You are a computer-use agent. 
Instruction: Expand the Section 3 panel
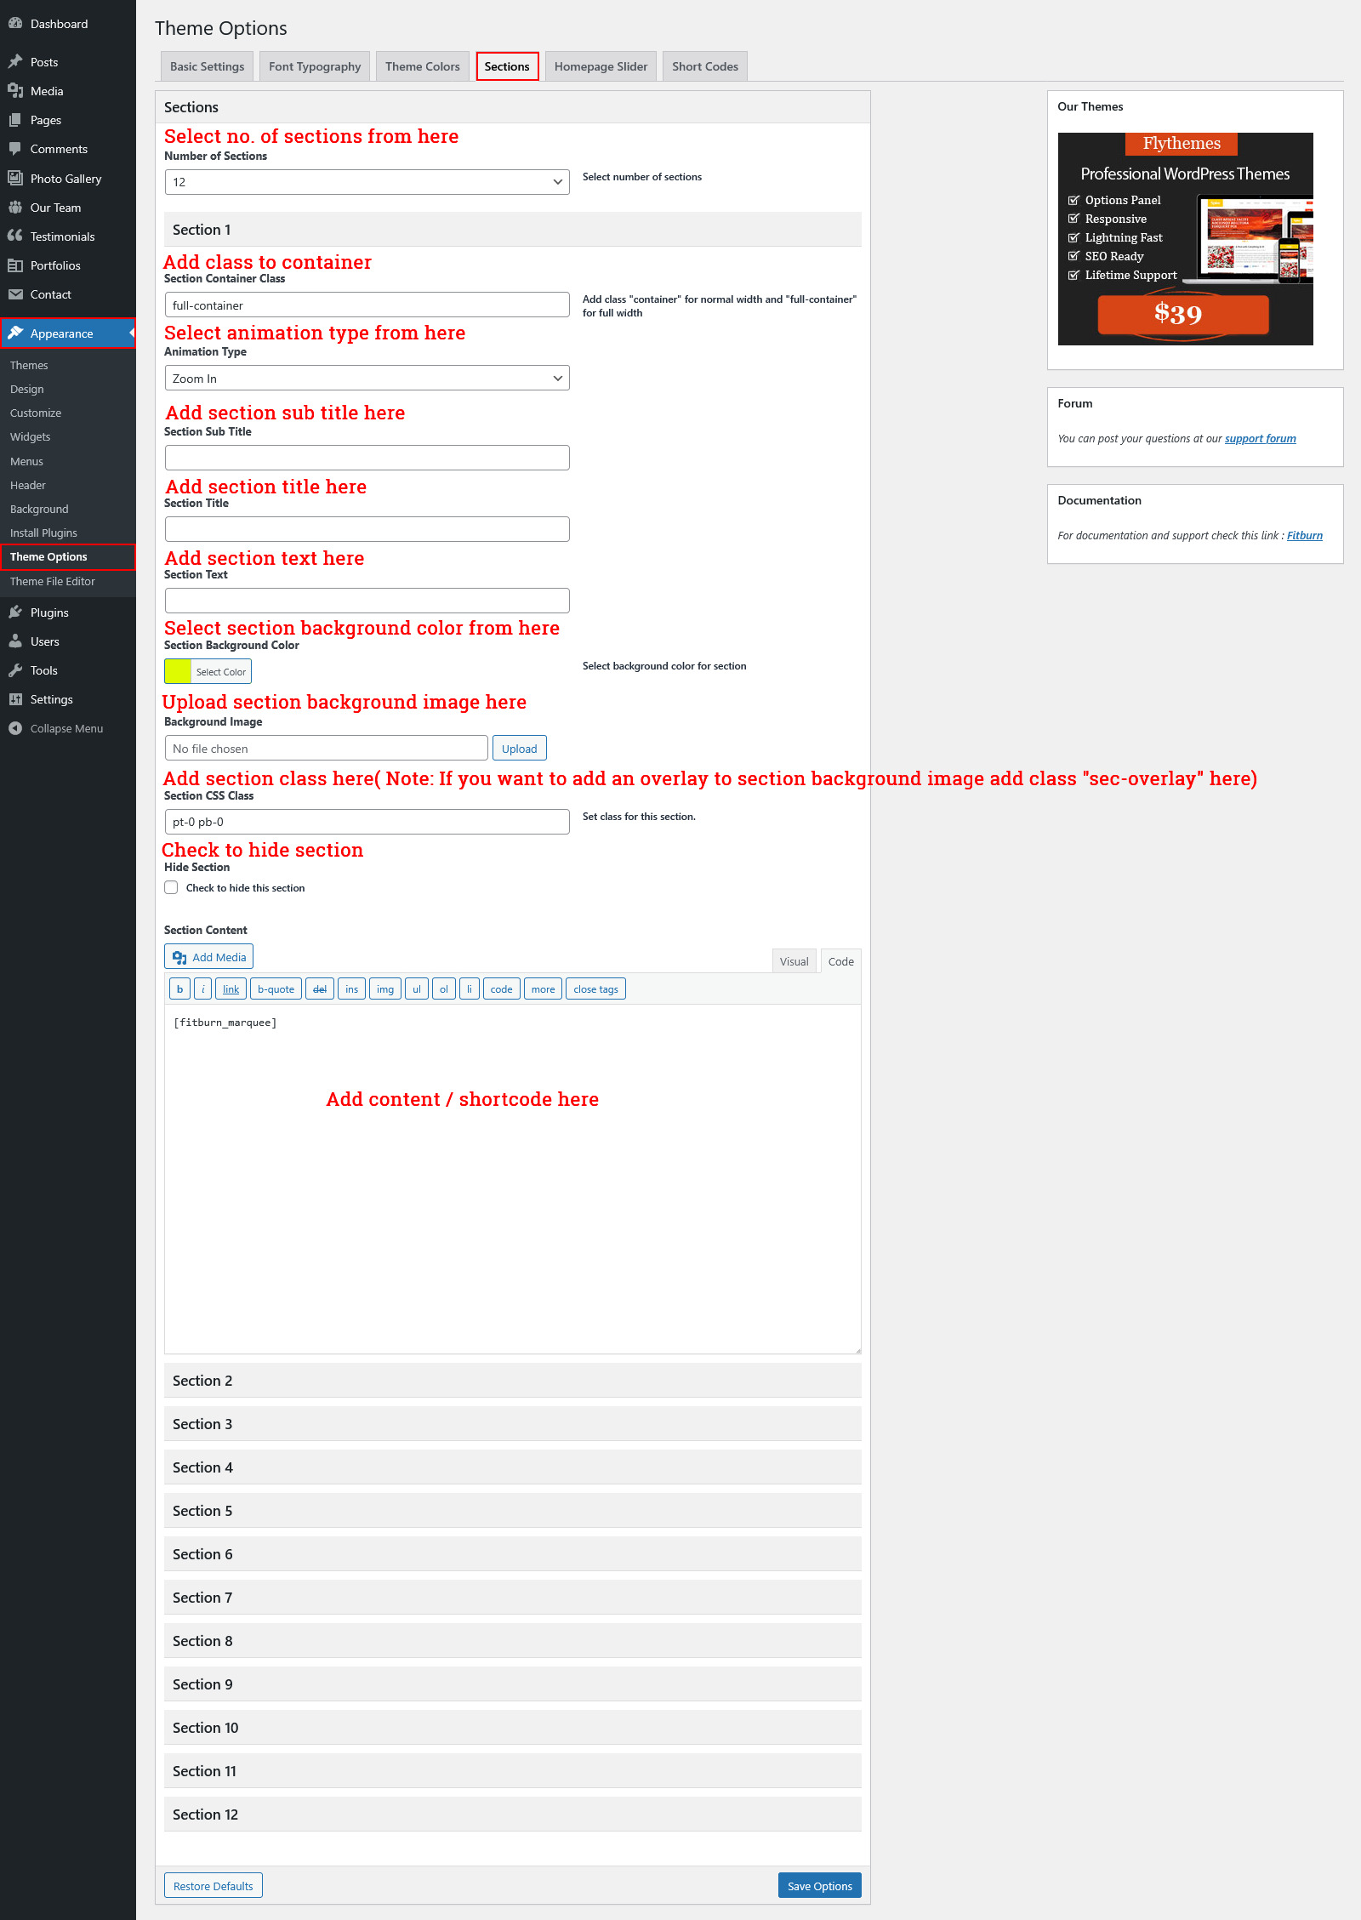[x=513, y=1424]
